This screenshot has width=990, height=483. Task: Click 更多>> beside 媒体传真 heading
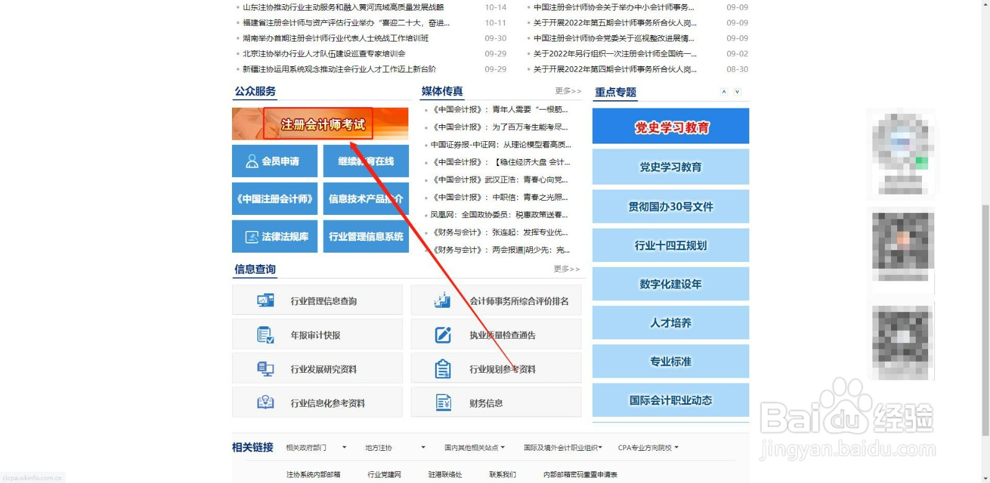[x=568, y=91]
